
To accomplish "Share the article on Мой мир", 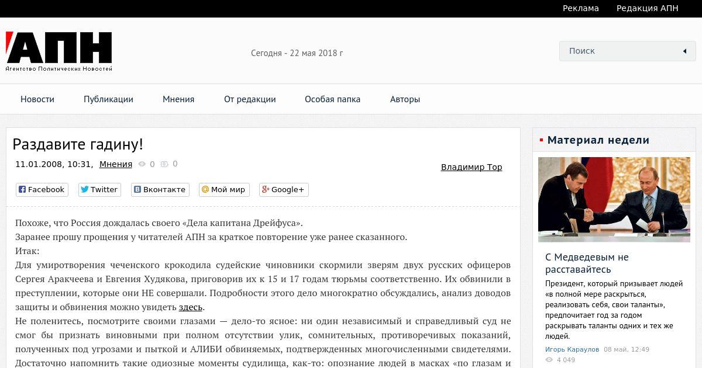I will pos(224,190).
